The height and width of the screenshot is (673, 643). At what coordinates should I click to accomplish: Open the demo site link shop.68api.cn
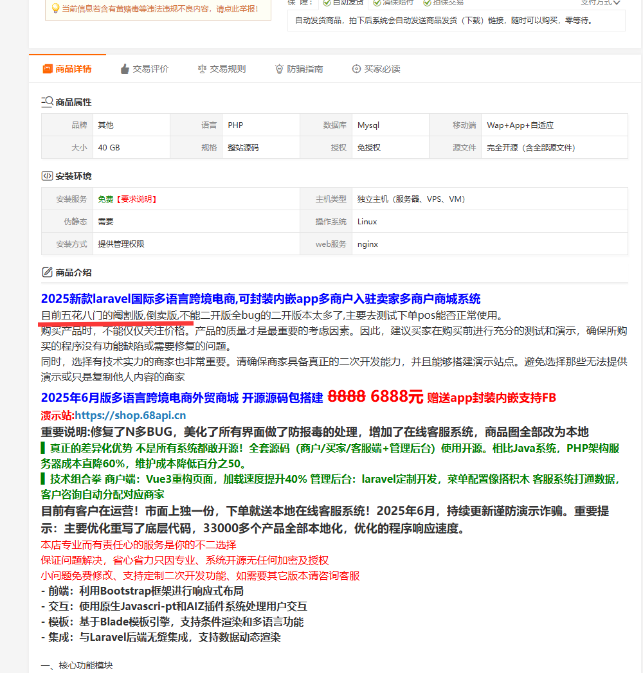coord(131,415)
